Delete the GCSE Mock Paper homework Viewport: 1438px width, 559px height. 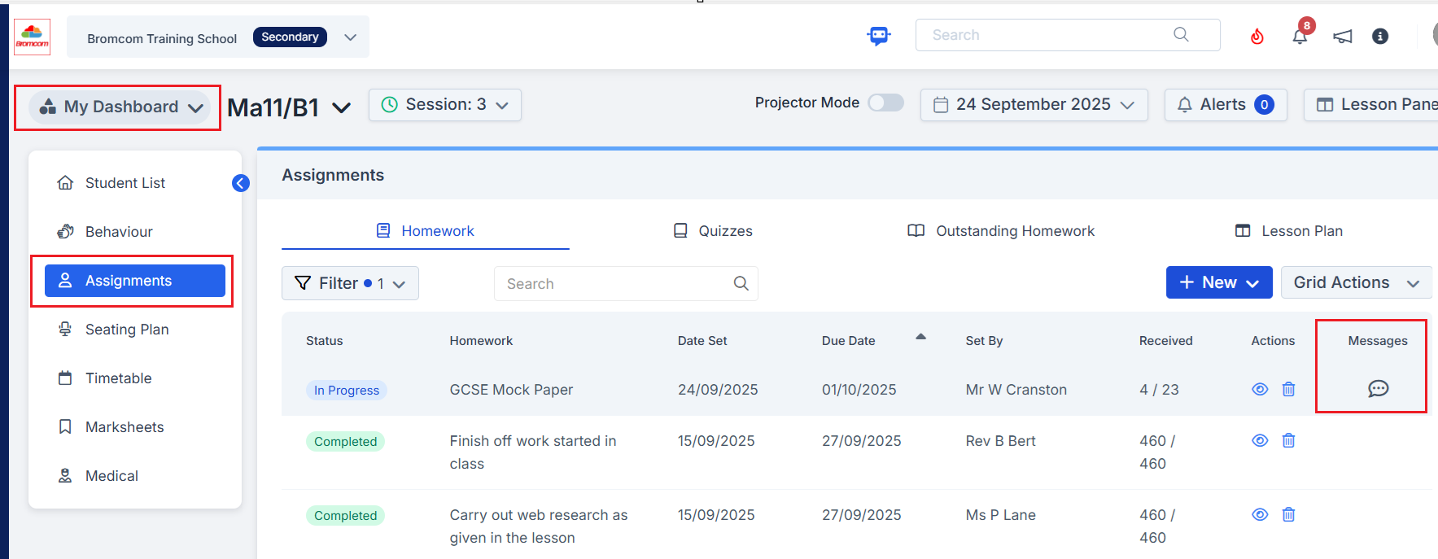pos(1288,389)
